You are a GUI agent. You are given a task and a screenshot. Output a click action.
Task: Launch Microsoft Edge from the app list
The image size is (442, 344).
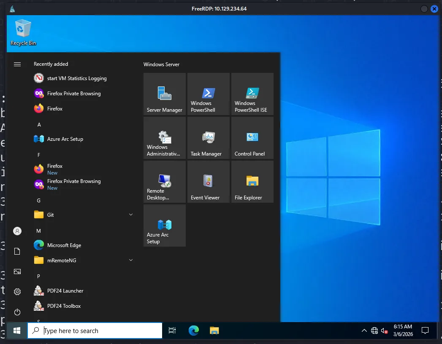pyautogui.click(x=83, y=245)
